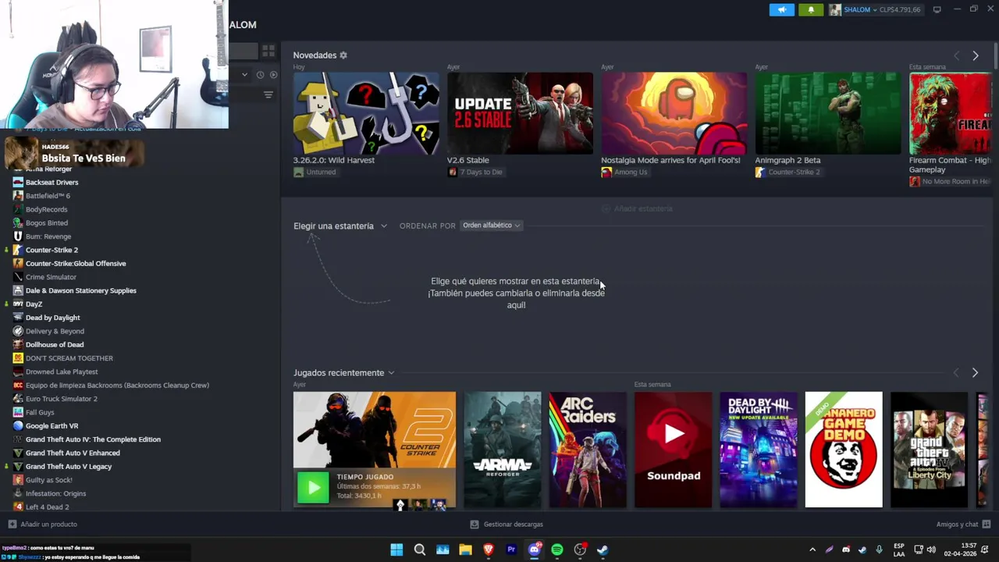Click Añadir estantería button
This screenshot has height=562, width=999.
637,208
